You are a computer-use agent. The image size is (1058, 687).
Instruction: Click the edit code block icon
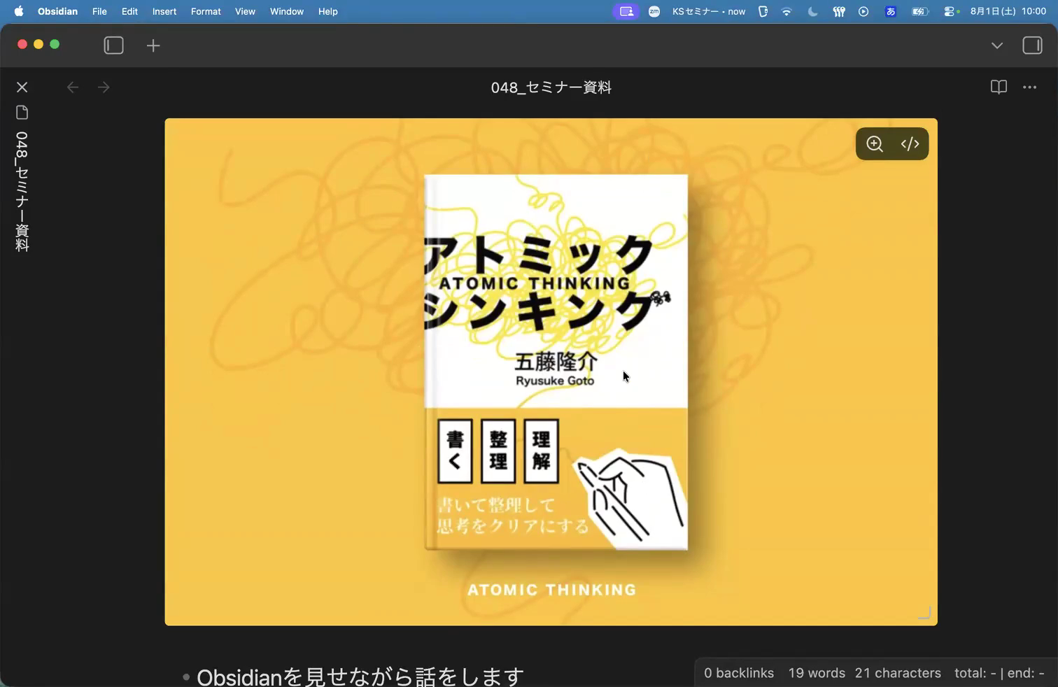coord(910,144)
